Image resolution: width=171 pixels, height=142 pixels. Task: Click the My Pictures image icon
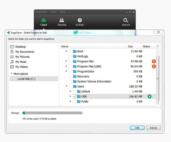click(12, 57)
